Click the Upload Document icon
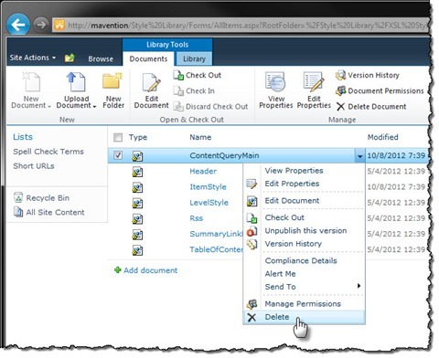 click(x=76, y=82)
